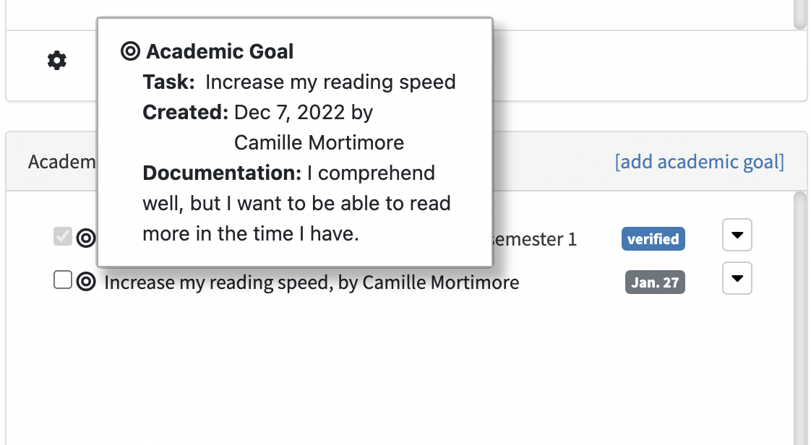Click the [add academic goal] link
This screenshot has width=811, height=445.
[699, 161]
